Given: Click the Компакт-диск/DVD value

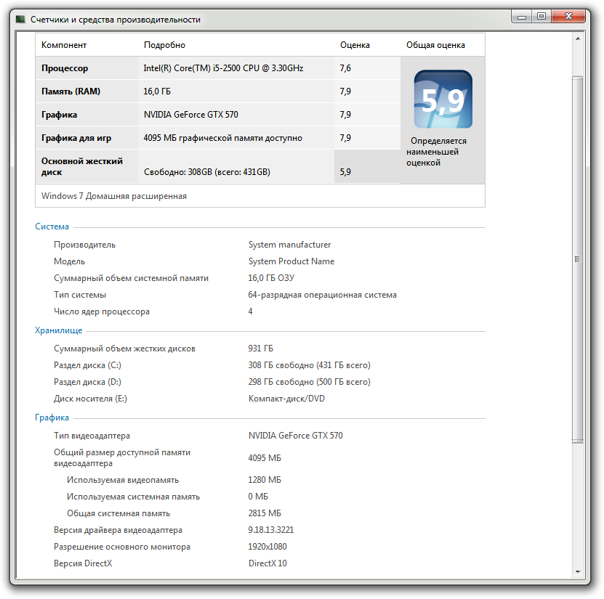Looking at the screenshot, I should 286,399.
